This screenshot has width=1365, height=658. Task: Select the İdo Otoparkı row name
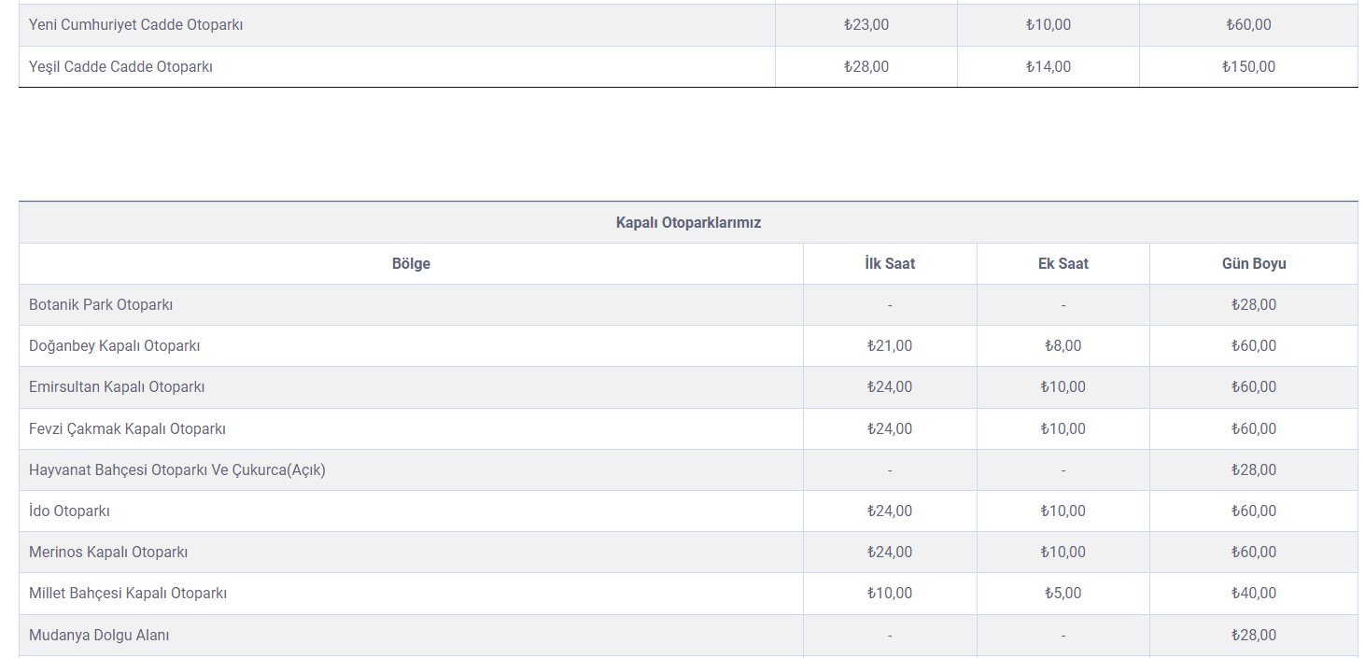tap(69, 511)
